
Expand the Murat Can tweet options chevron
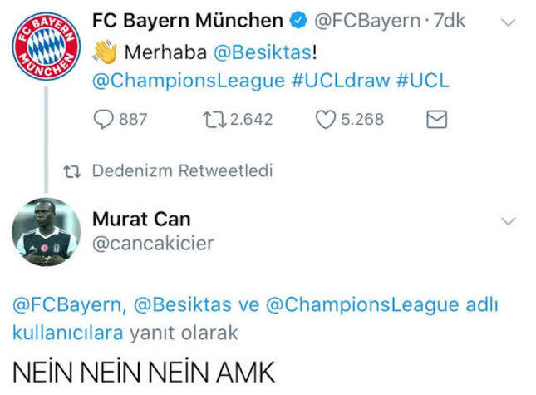tap(507, 220)
